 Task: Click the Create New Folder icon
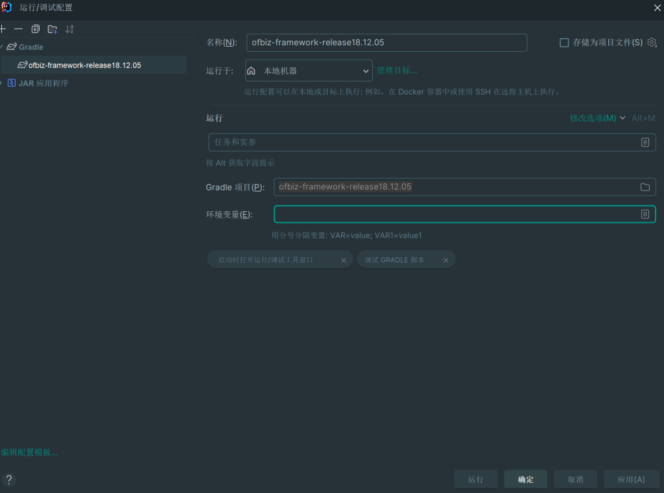pyautogui.click(x=52, y=29)
